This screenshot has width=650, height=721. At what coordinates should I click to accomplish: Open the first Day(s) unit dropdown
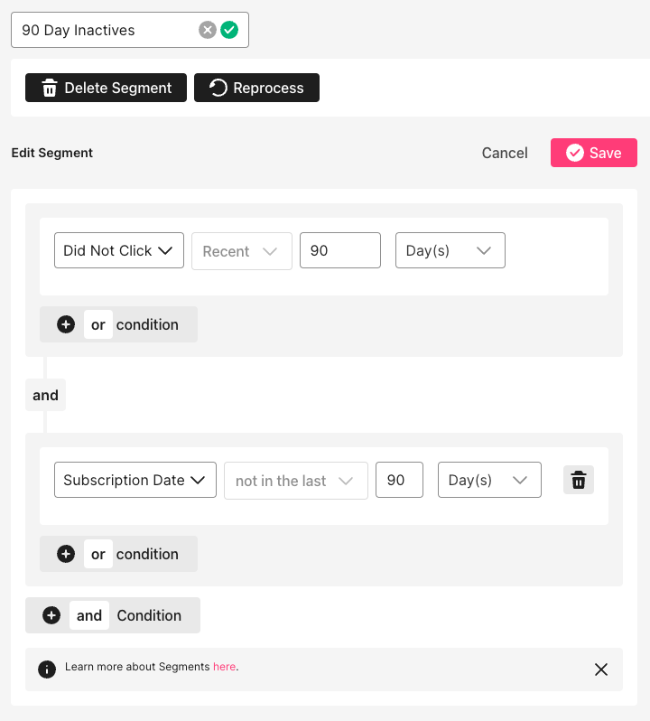point(450,250)
